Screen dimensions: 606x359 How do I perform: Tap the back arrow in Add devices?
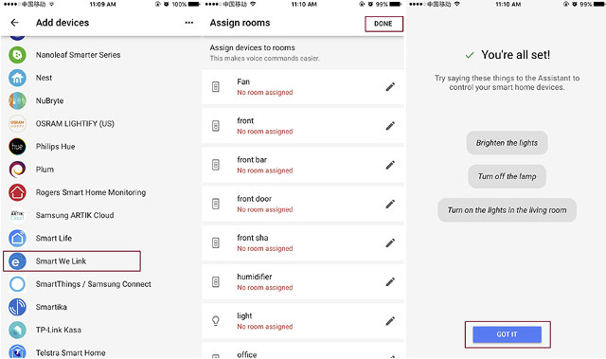click(x=15, y=23)
